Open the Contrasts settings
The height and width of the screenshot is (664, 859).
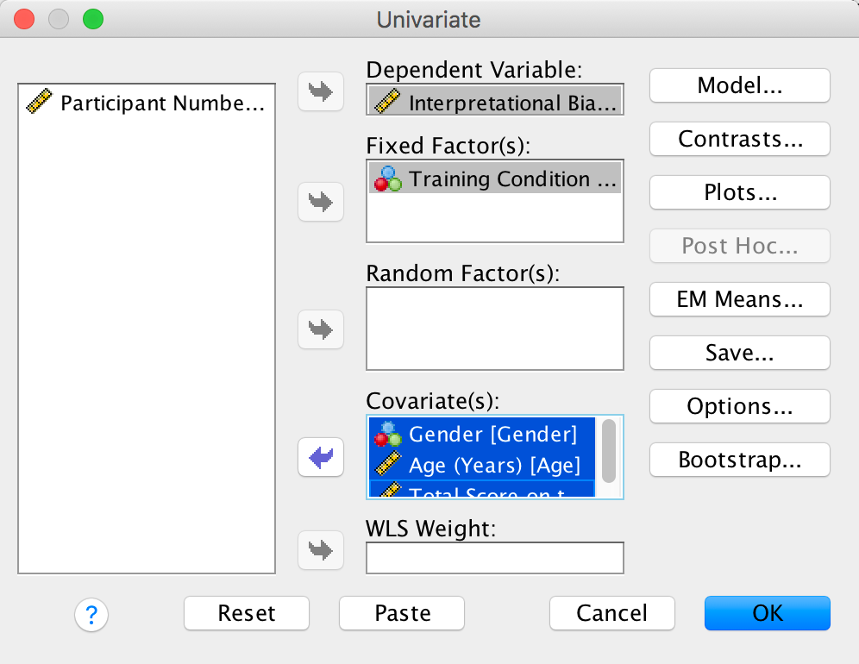[x=739, y=139]
